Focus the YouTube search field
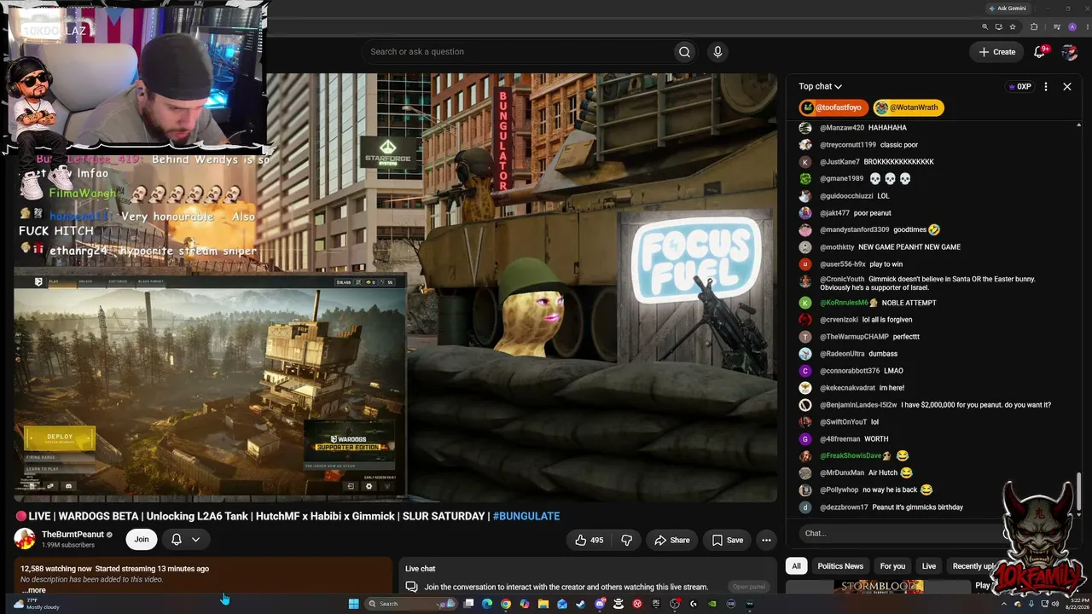The image size is (1092, 614). click(x=516, y=52)
